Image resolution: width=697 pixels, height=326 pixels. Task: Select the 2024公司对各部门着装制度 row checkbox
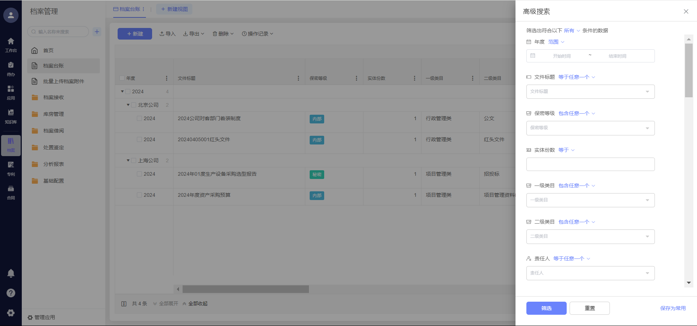(139, 118)
